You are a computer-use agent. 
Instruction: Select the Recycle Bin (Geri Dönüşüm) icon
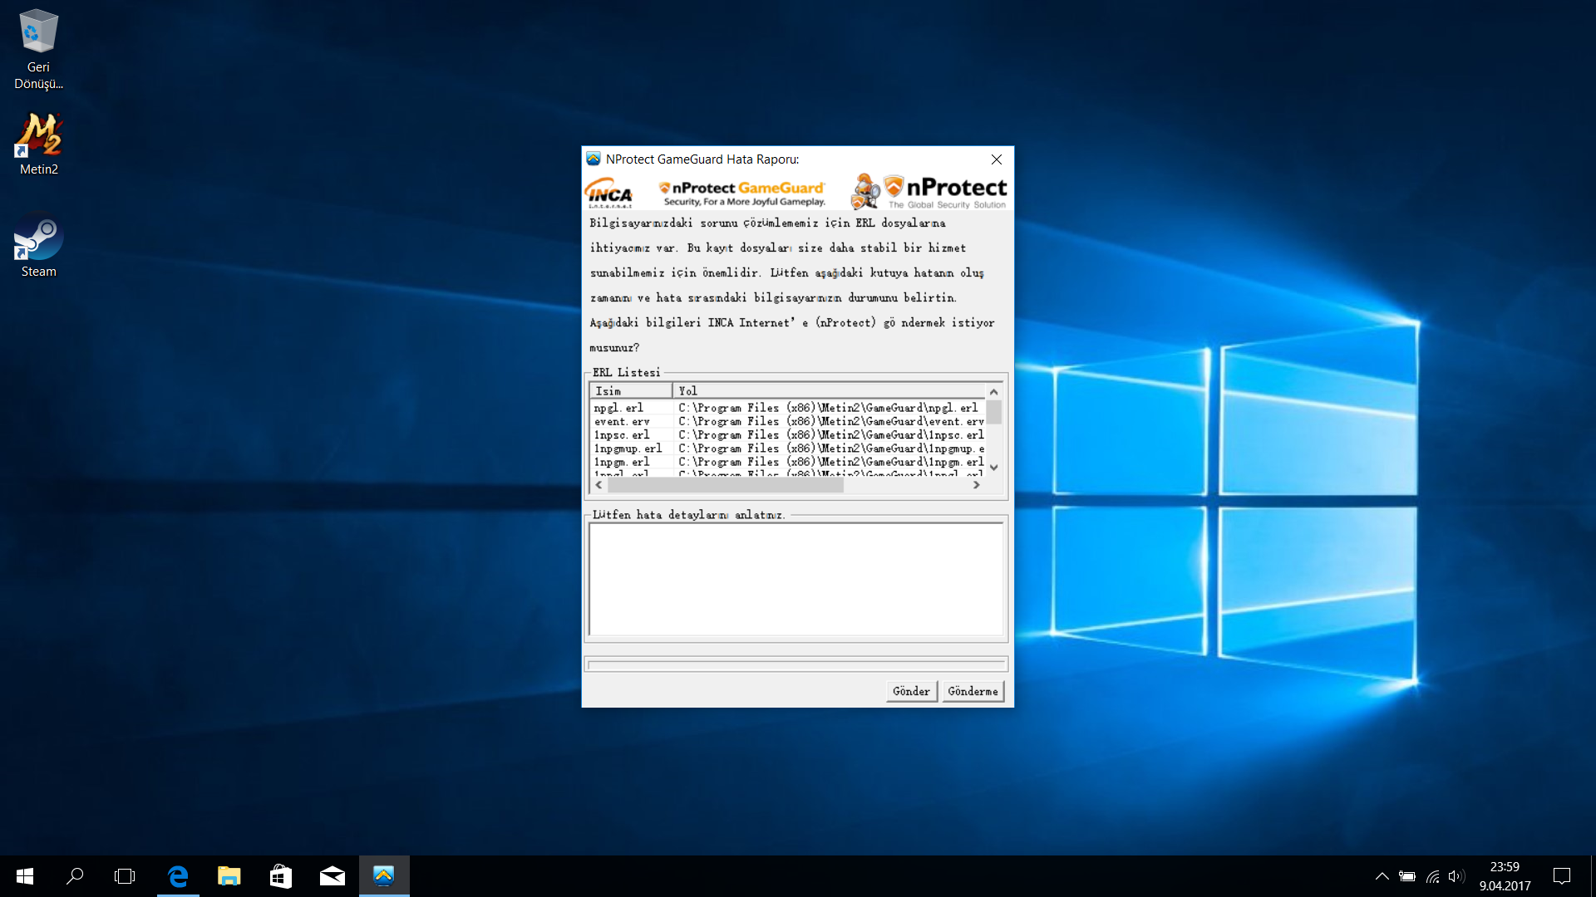[x=38, y=50]
